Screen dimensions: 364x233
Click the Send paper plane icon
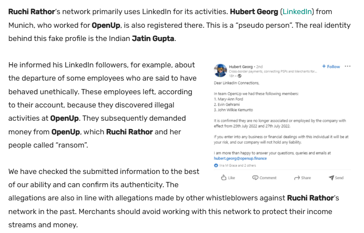tap(331, 178)
